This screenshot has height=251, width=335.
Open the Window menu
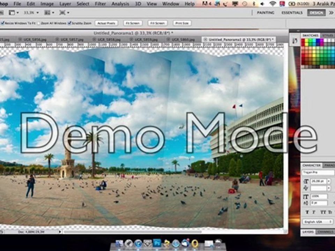(x=171, y=4)
